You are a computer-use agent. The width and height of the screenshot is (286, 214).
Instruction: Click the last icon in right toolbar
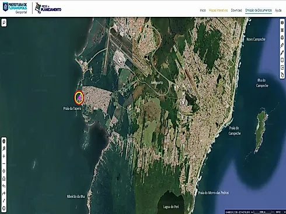point(282,74)
